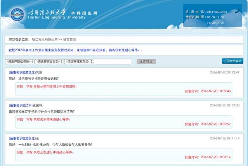The width and height of the screenshot is (248, 166).
Task: Open 哈工程本科招生网 breadcrumb link
Action: tap(45, 39)
